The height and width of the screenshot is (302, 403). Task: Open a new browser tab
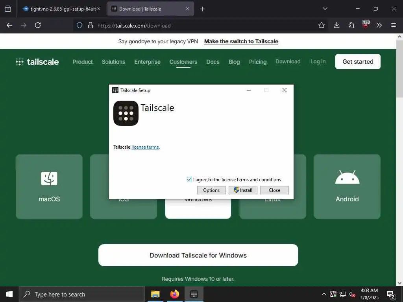(x=203, y=9)
